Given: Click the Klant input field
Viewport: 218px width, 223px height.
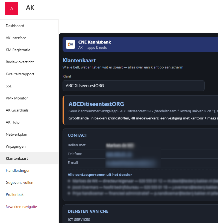Looking at the screenshot, I should [x=134, y=86].
